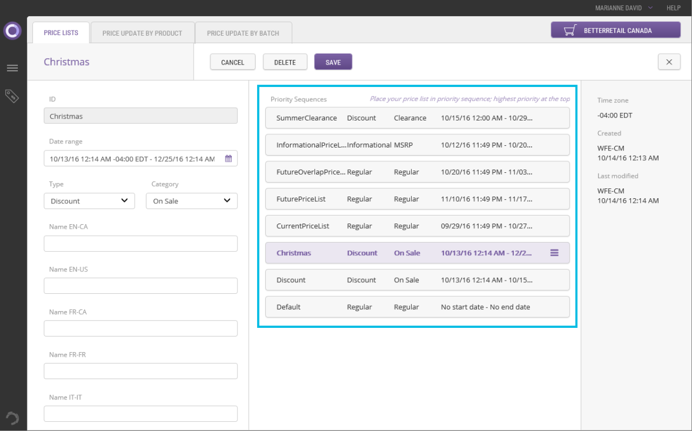The width and height of the screenshot is (692, 431).
Task: Click the loading spinner icon at bottom left
Action: coord(12,418)
